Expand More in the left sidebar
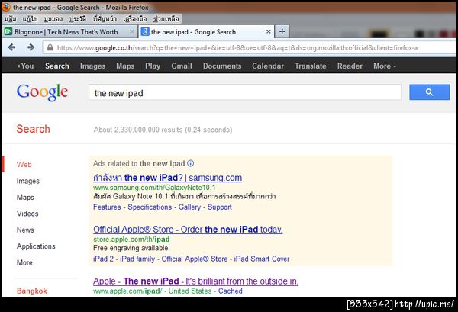 24,262
